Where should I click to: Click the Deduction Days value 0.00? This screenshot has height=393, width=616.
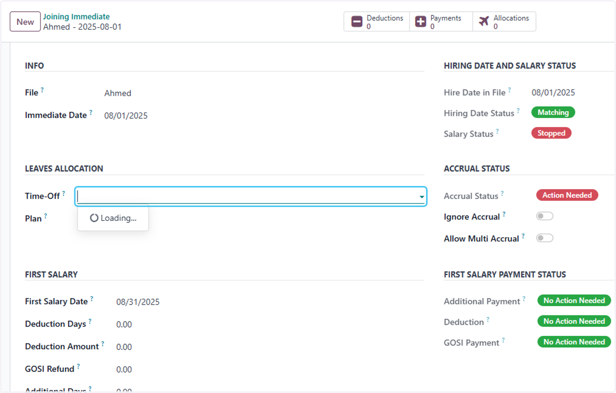(124, 325)
